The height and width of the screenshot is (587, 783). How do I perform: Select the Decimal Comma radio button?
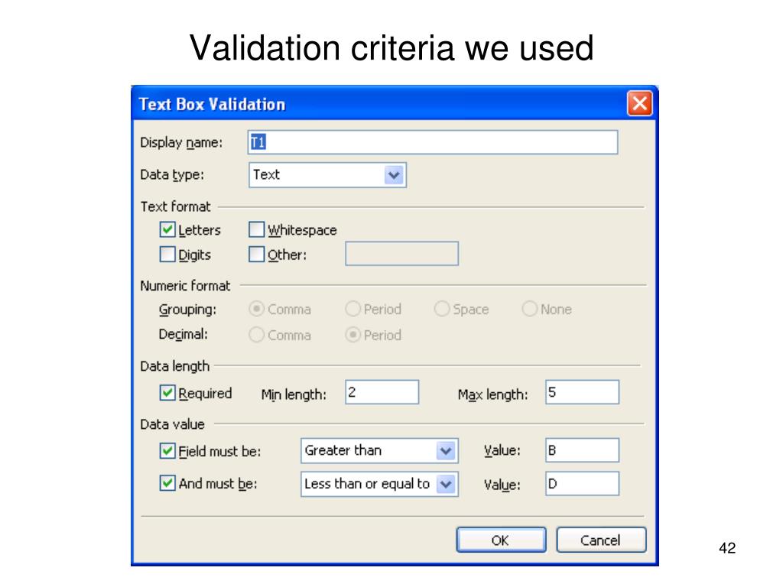[256, 335]
